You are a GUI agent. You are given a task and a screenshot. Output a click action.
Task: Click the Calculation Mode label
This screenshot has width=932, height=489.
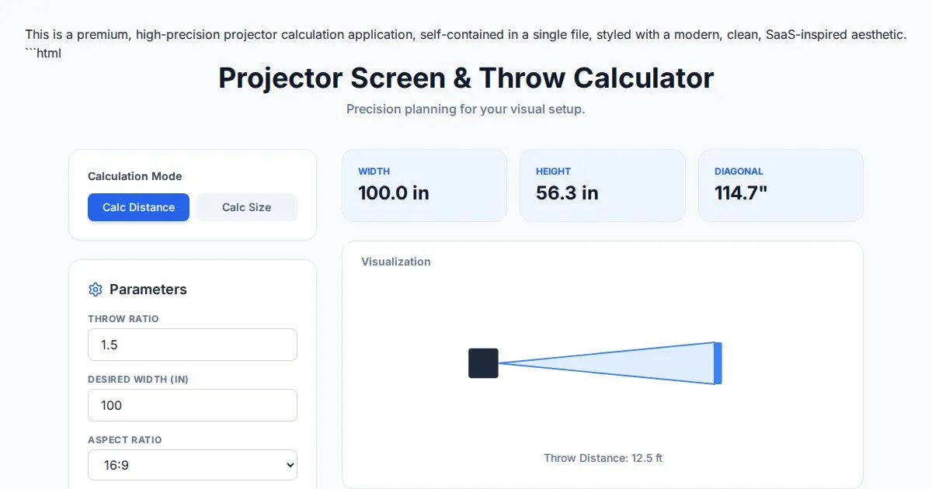click(x=134, y=176)
